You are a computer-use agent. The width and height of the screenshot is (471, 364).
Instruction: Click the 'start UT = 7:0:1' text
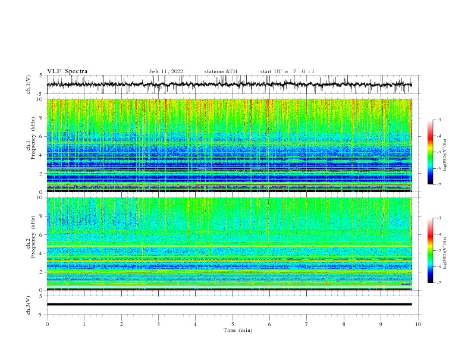[287, 71]
